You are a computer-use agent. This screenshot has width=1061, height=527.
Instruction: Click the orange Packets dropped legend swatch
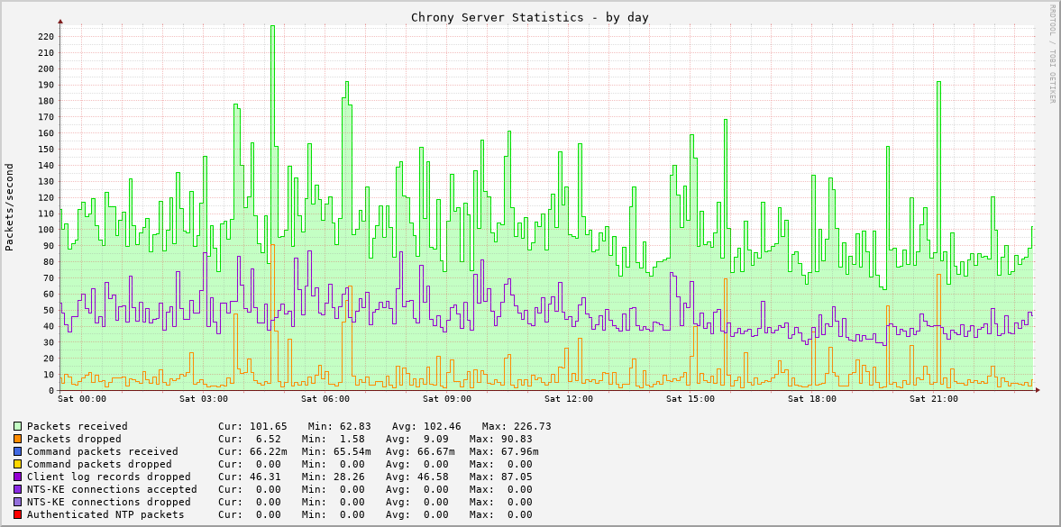coord(18,439)
